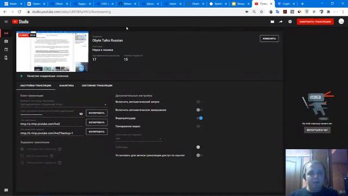Open the stream key selection dropdown

(x=64, y=104)
